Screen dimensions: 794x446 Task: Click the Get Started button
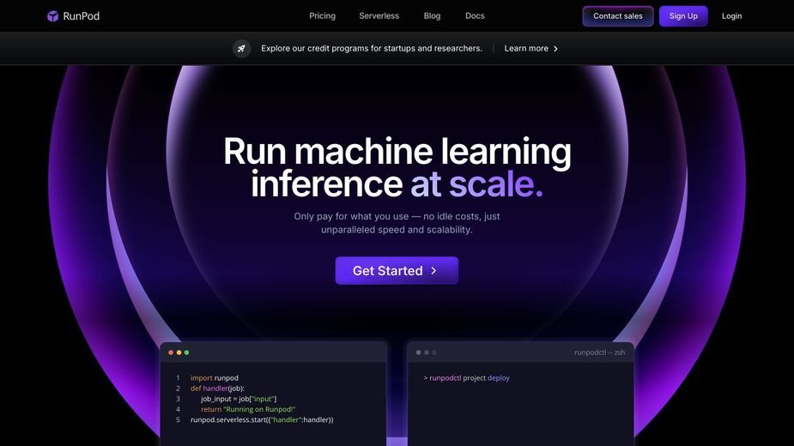click(397, 270)
